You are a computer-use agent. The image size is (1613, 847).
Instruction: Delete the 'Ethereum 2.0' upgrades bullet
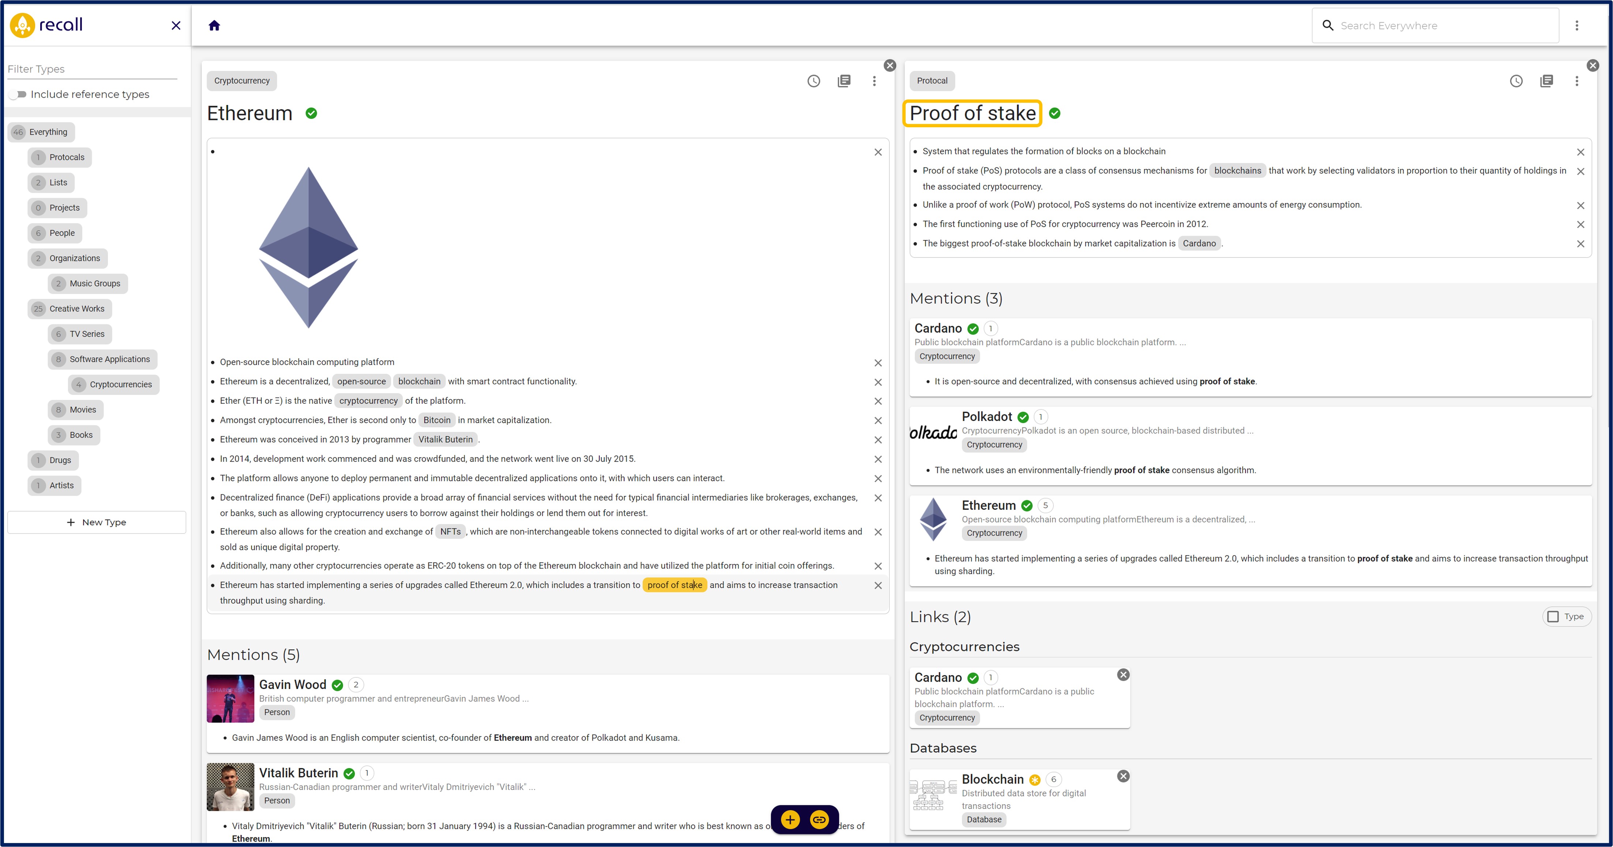878,586
